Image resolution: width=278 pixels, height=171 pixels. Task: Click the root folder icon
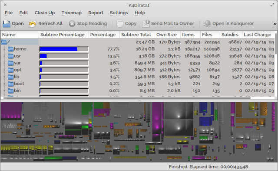pos(4,42)
